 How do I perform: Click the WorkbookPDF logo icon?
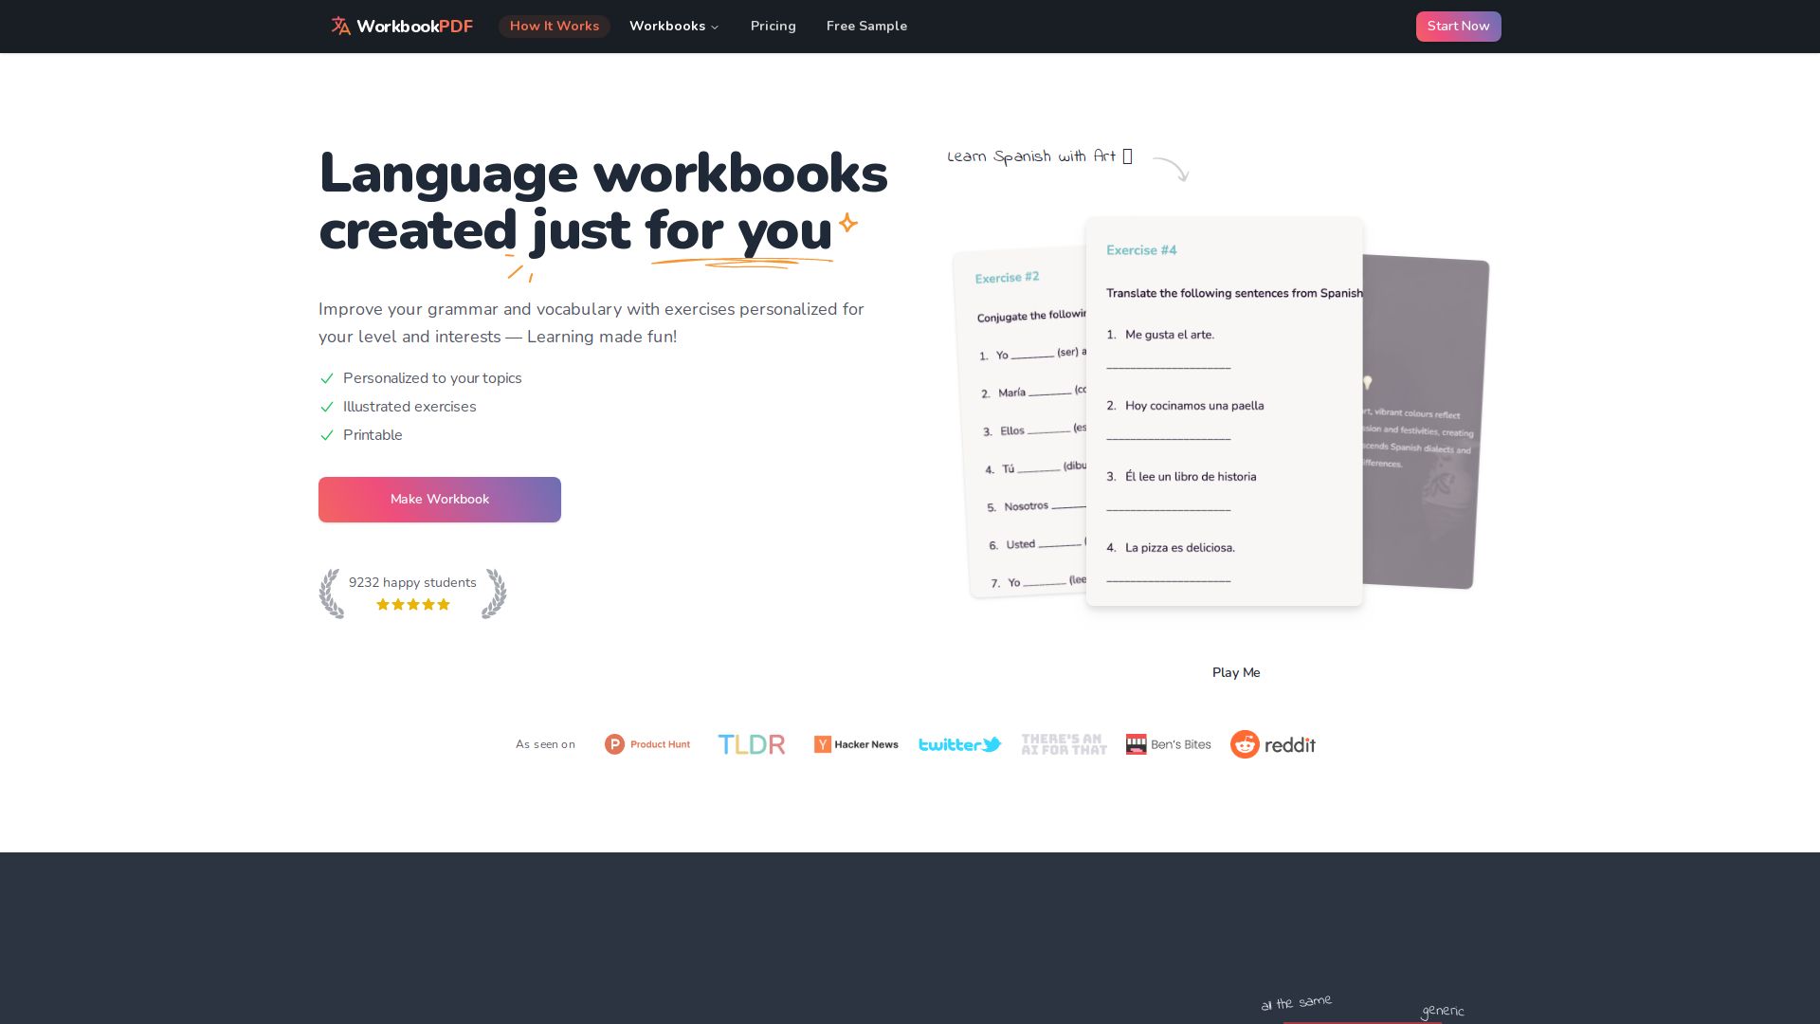click(x=340, y=27)
